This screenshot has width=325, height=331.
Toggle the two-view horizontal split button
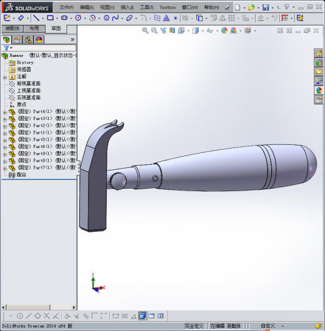tap(151, 316)
